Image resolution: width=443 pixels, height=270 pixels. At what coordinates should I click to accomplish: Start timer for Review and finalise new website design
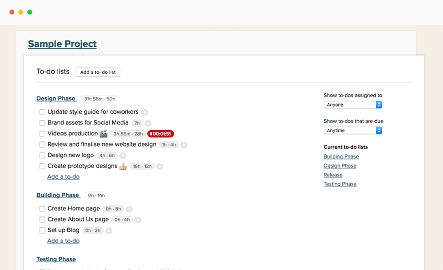[184, 144]
